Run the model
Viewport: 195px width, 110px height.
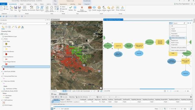pyautogui.click(x=75, y=8)
